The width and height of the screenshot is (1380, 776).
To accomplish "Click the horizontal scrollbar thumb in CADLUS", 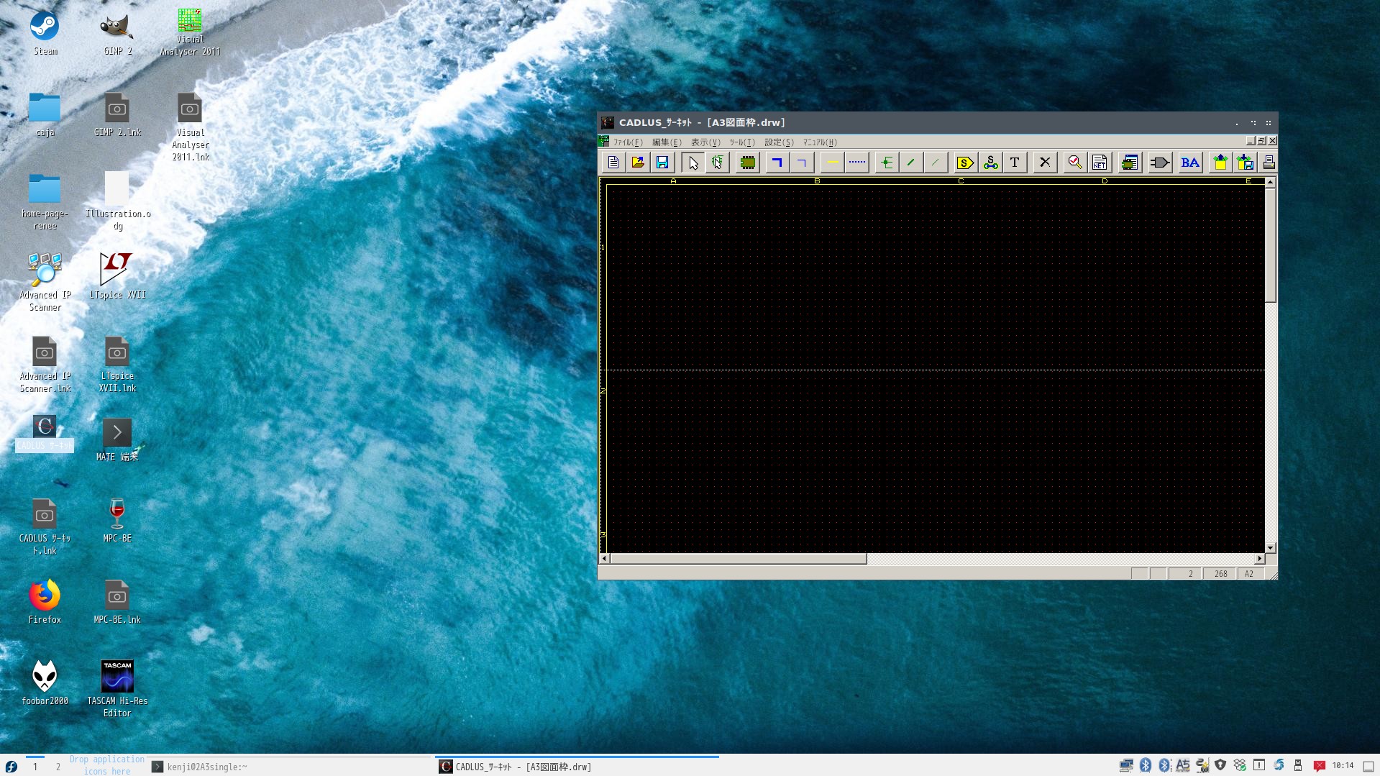I will pos(739,559).
